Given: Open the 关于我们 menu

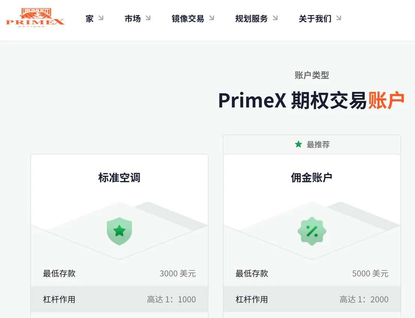Looking at the screenshot, I should pos(315,18).
